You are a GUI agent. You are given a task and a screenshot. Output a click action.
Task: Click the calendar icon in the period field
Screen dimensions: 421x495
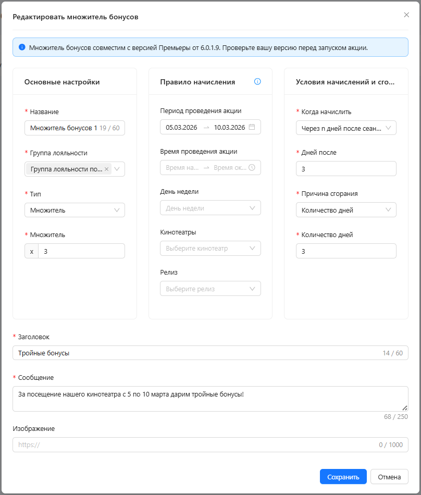coord(252,127)
